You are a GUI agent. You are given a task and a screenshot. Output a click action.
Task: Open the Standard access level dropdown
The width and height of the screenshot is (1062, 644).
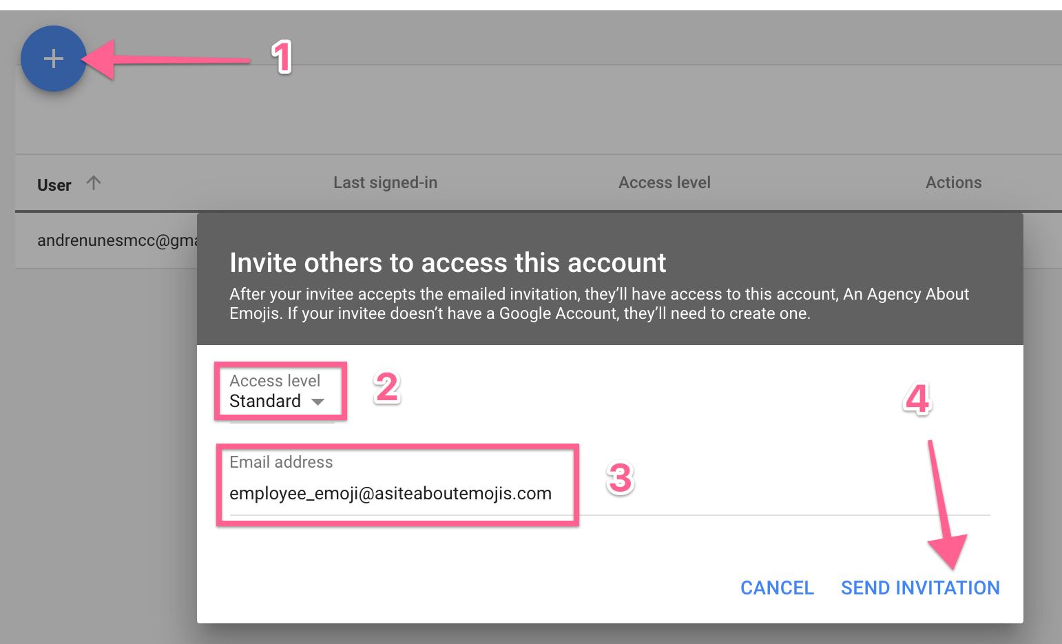pos(275,401)
